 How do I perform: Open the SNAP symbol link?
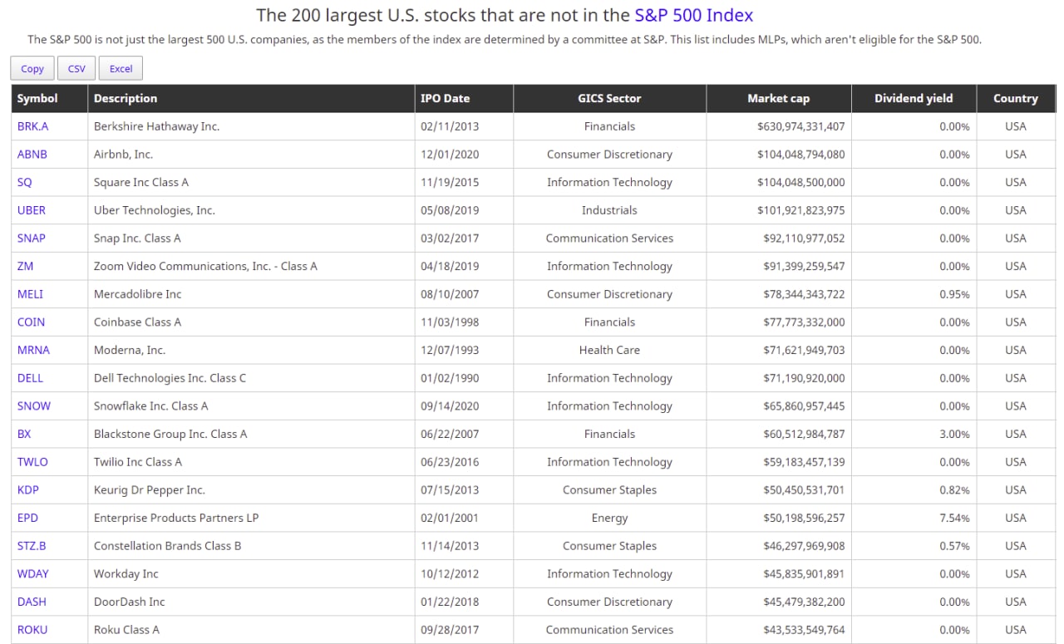pyautogui.click(x=32, y=238)
